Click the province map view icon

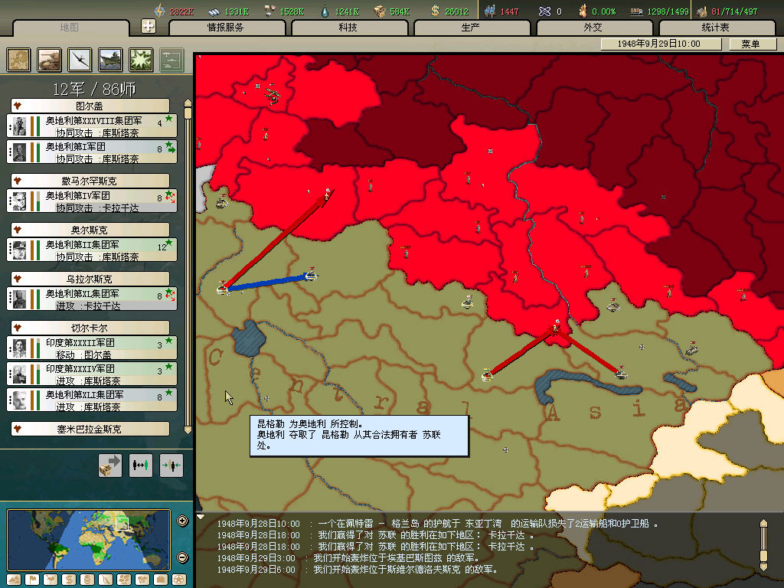coord(19,60)
